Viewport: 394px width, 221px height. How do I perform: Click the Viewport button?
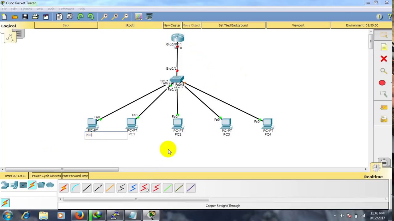pos(298,25)
